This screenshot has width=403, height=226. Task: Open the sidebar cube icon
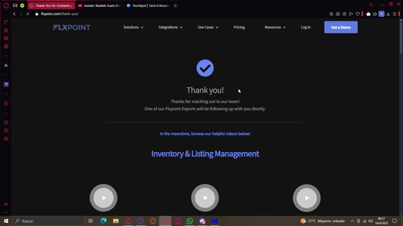(x=6, y=131)
